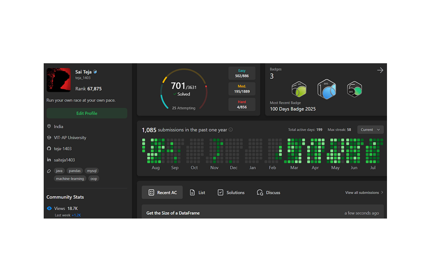The width and height of the screenshot is (435, 277).
Task: Select the machine-learning skill tag
Action: [x=70, y=179]
